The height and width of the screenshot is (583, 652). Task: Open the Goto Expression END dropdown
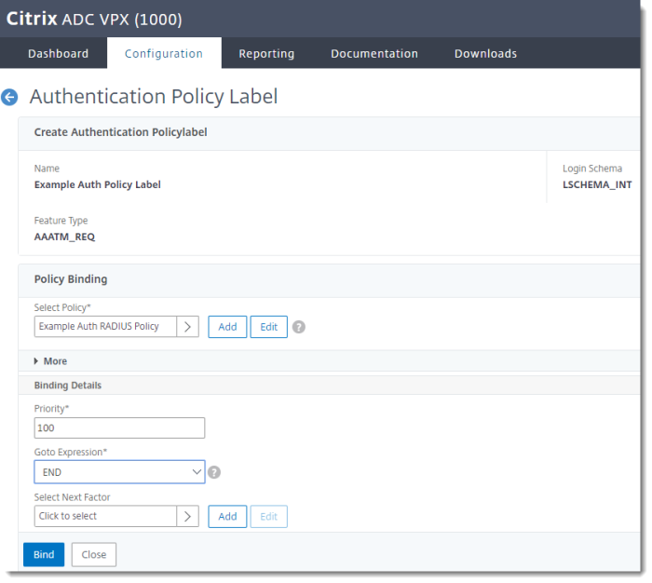pyautogui.click(x=119, y=472)
